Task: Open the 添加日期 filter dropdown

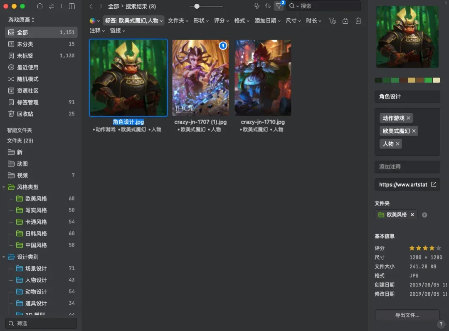Action: [267, 21]
